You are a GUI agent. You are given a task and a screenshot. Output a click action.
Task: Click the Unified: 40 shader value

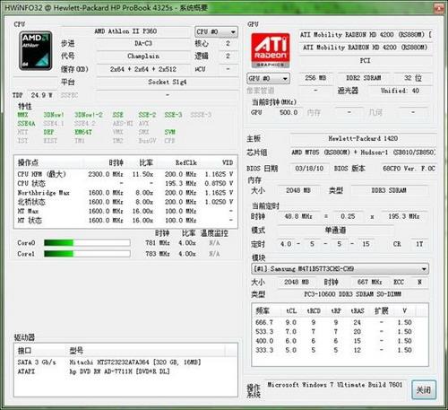pyautogui.click(x=400, y=91)
